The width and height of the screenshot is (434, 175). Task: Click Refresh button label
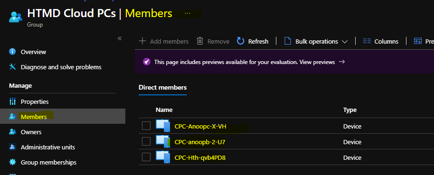258,41
